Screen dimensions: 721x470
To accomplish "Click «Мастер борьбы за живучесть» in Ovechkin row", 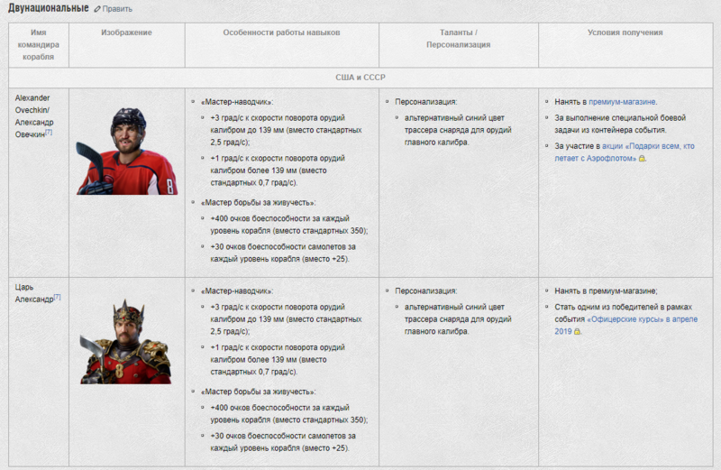I will (258, 203).
